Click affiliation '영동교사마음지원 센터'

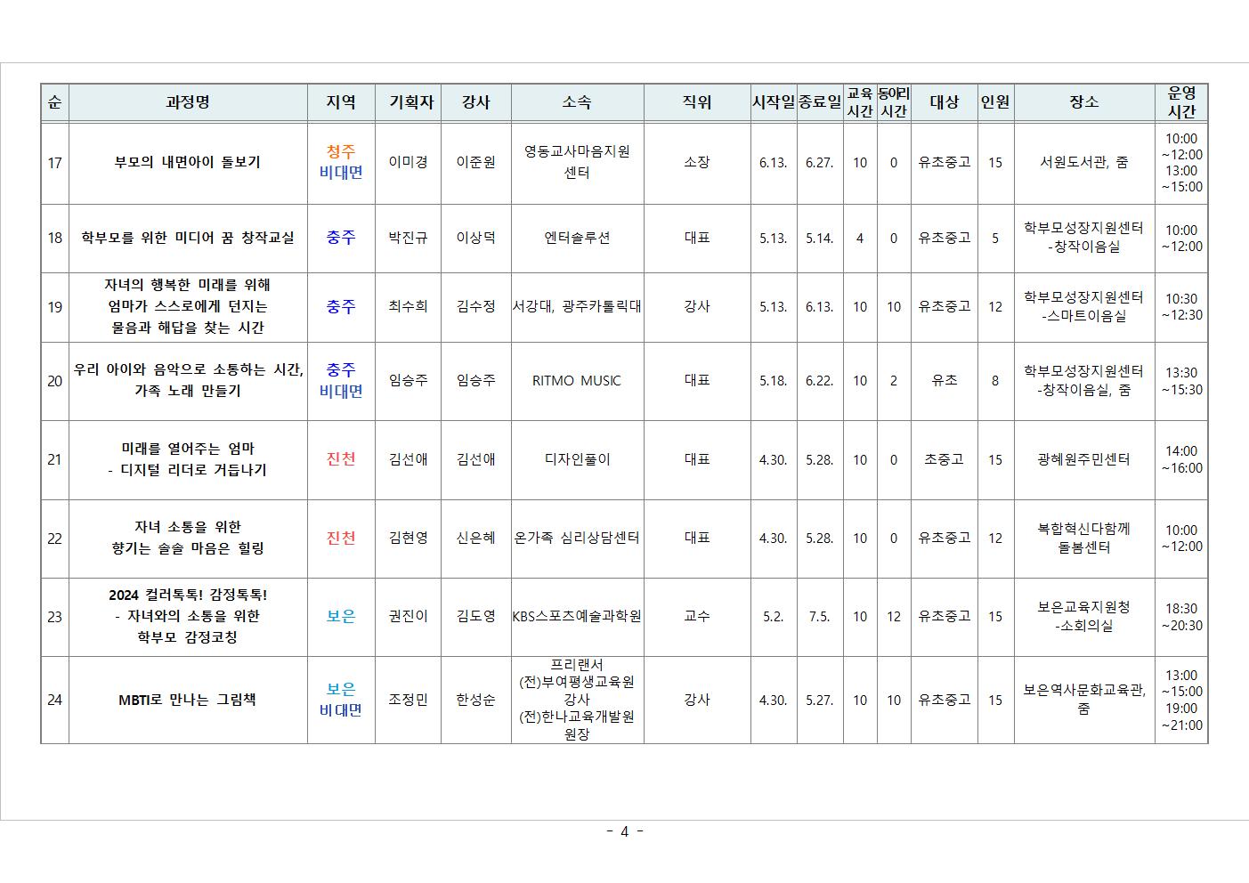(577, 162)
